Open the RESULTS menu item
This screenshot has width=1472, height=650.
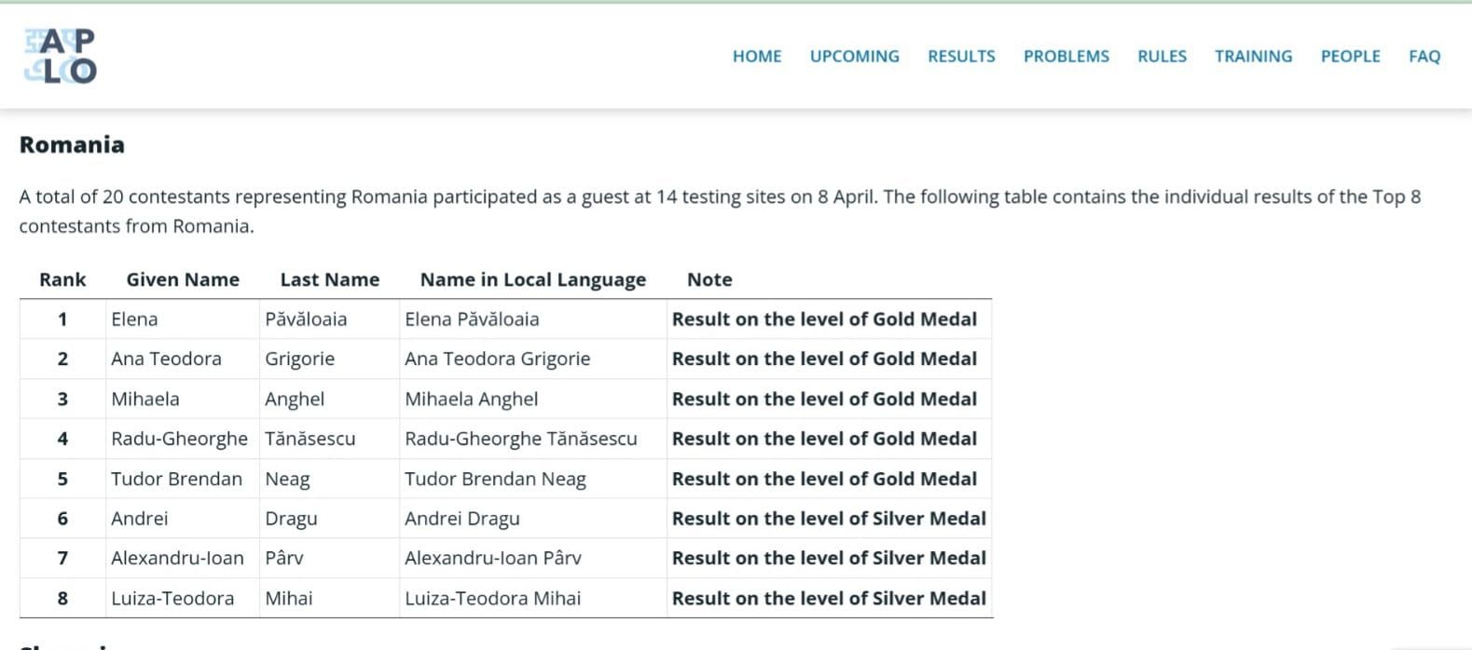pyautogui.click(x=961, y=56)
